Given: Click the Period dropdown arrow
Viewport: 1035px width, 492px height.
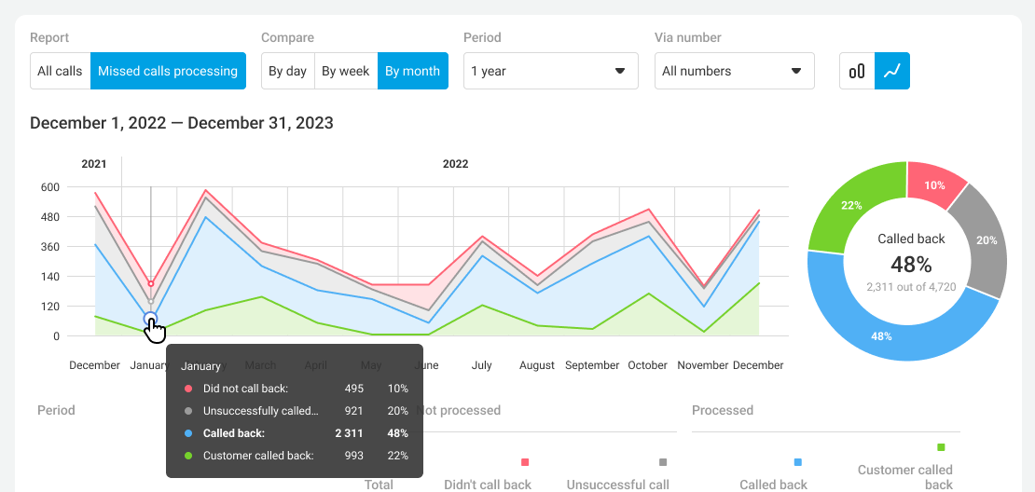Looking at the screenshot, I should point(620,71).
